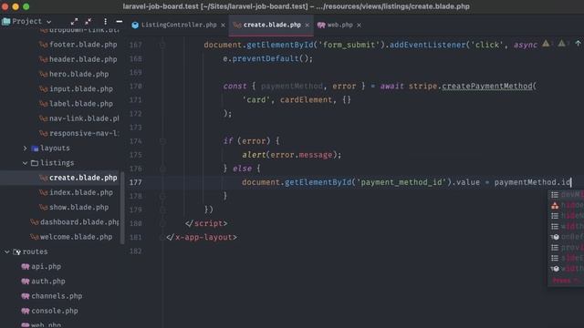This screenshot has height=328, width=584.
Task: Open responsive-nav-link file in tree
Action: click(84, 133)
